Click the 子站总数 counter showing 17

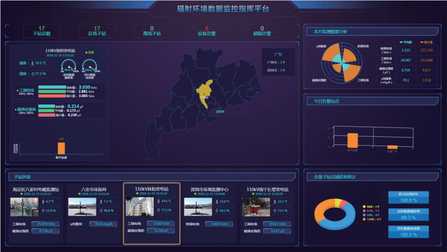tap(42, 31)
